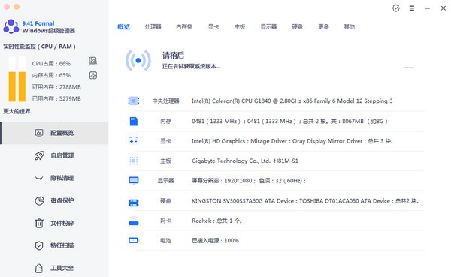The image size is (451, 277).
Task: Go to 磁盘保护 in the sidebar
Action: [x=54, y=200]
